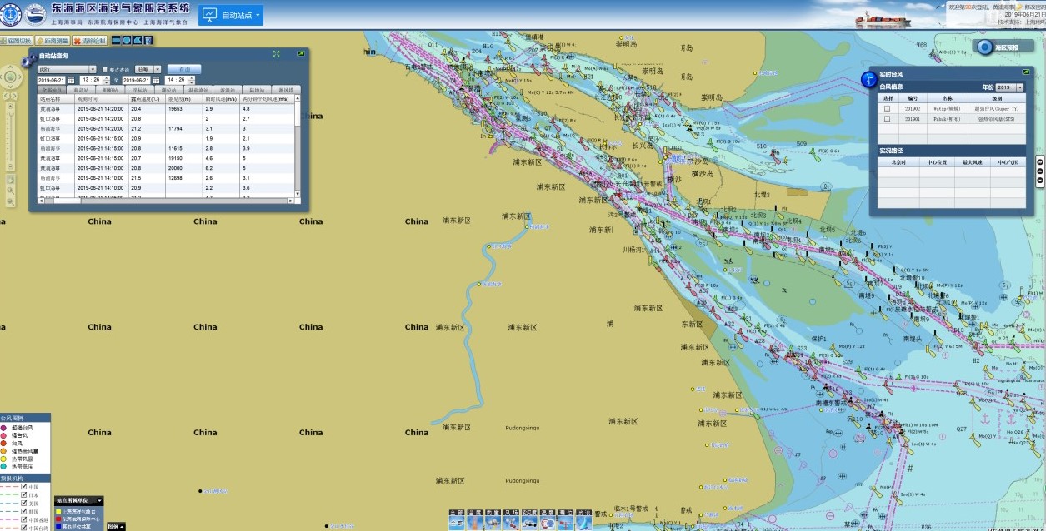
Task: Check the box for typhoon 201901 Pabuk
Action: (x=887, y=119)
